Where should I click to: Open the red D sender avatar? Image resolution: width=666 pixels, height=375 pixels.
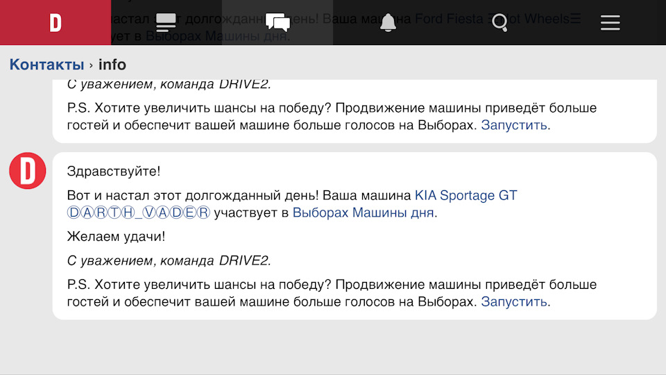(28, 171)
